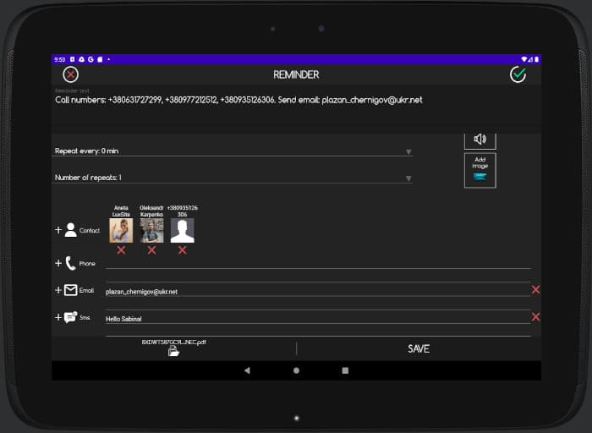Add an email with plus icon
592x433 pixels.
coord(58,290)
